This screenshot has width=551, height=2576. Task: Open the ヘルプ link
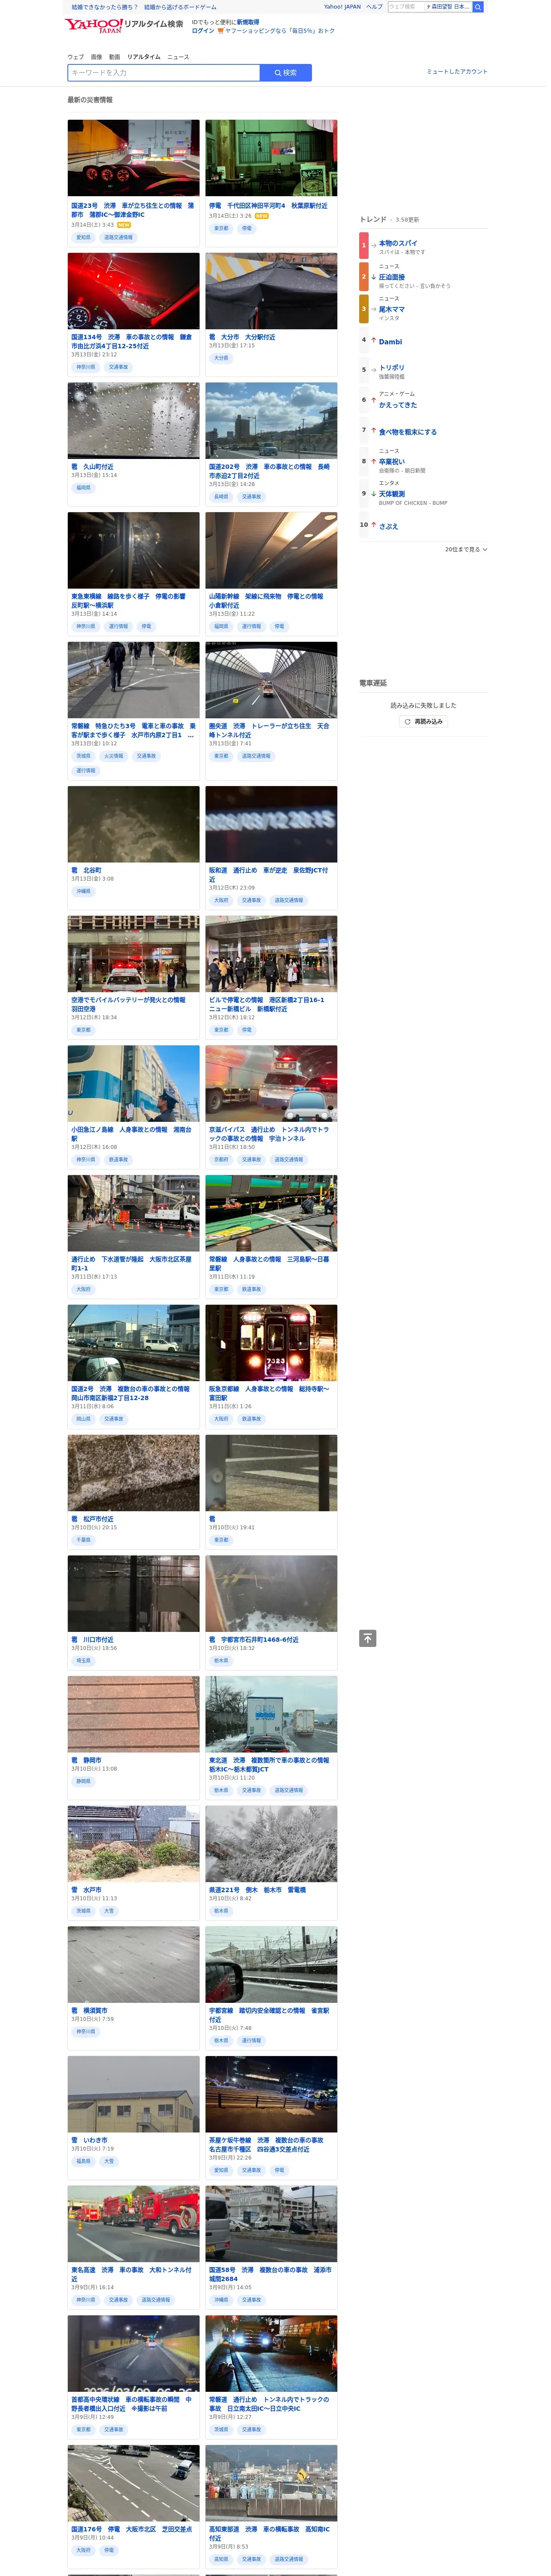tap(376, 7)
